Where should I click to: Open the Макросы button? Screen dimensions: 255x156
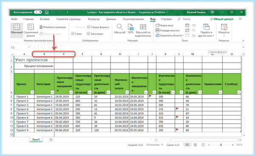pos(224,31)
